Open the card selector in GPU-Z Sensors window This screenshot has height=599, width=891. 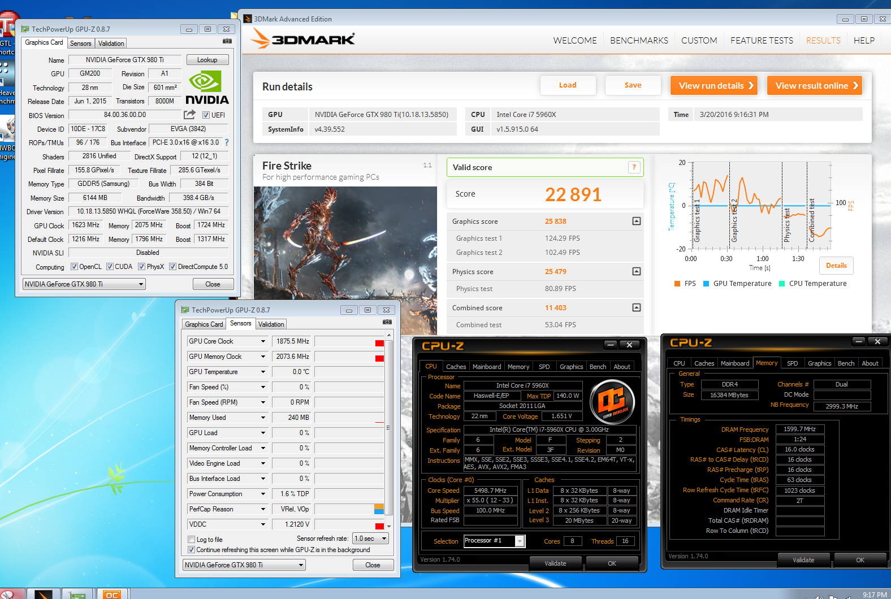coord(244,565)
